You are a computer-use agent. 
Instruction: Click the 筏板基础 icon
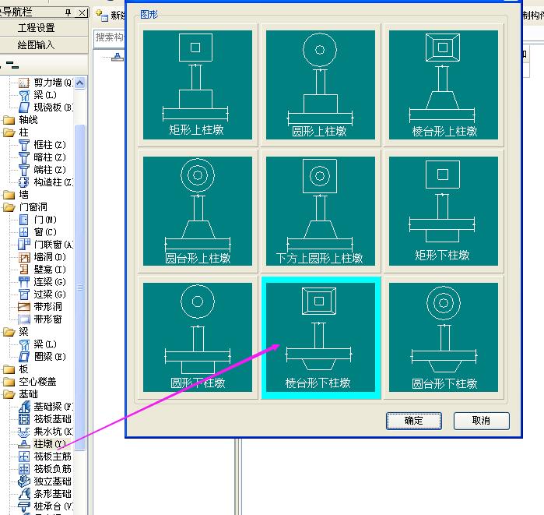point(23,419)
